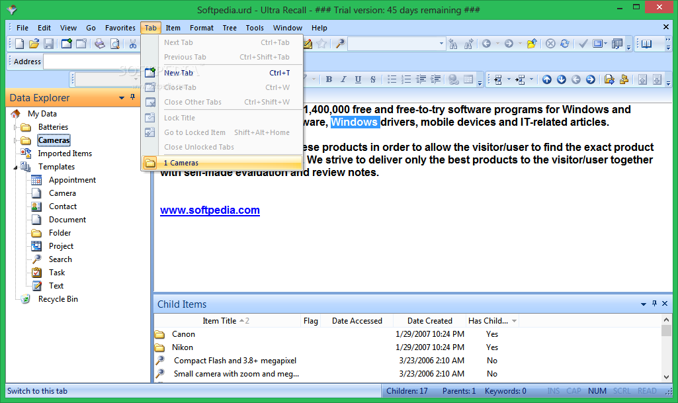
Task: Stop loading with the X circle icon
Action: [550, 43]
